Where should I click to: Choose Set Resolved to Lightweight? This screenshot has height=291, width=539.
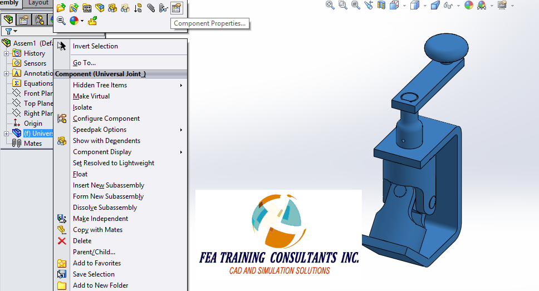[x=121, y=163]
